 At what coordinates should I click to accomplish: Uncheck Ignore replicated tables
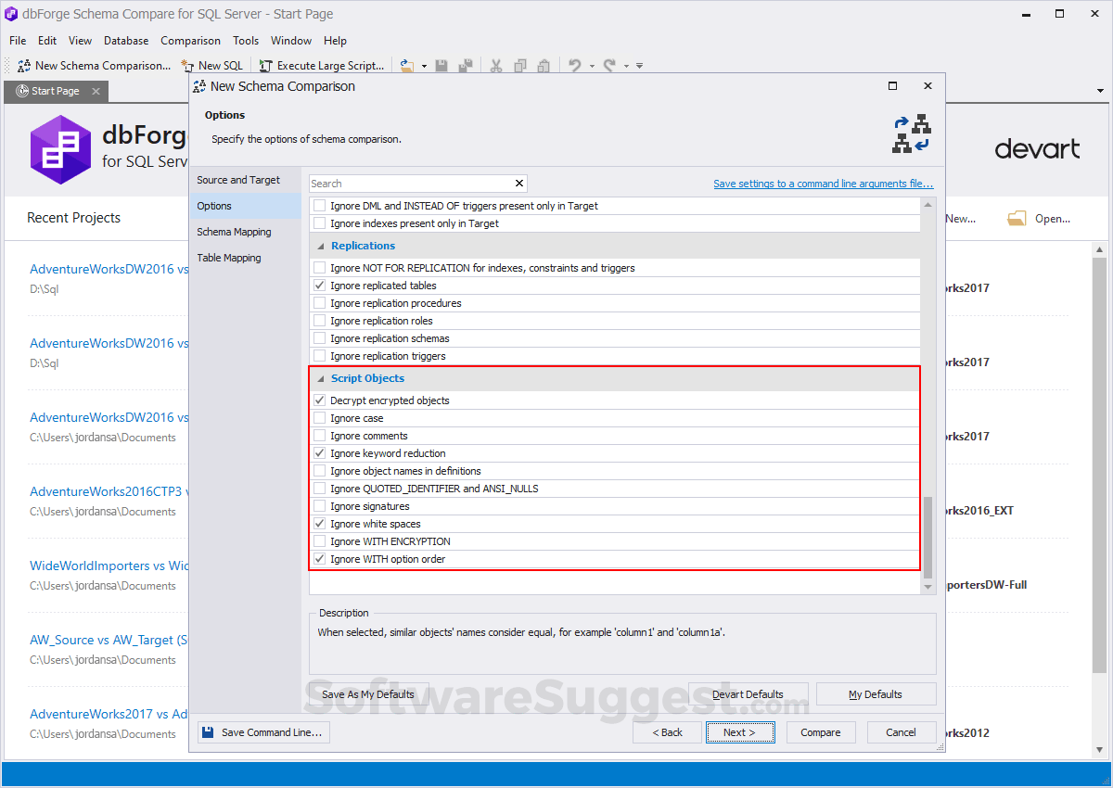(x=320, y=286)
